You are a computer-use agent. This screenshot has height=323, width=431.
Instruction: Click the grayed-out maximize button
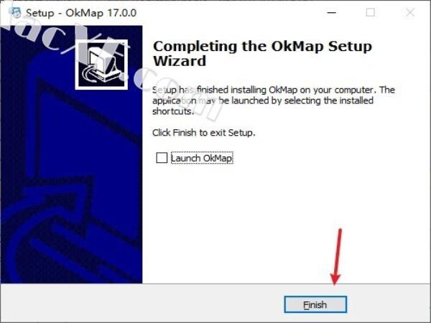pos(370,13)
